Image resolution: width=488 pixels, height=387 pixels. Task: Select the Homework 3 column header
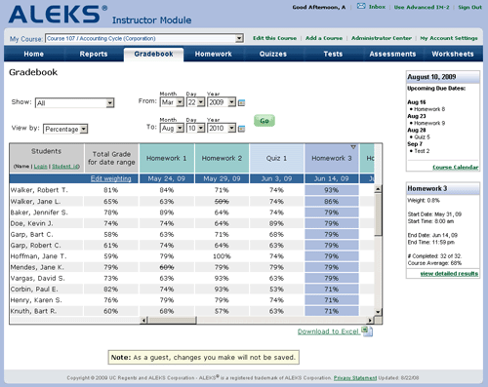(x=332, y=158)
